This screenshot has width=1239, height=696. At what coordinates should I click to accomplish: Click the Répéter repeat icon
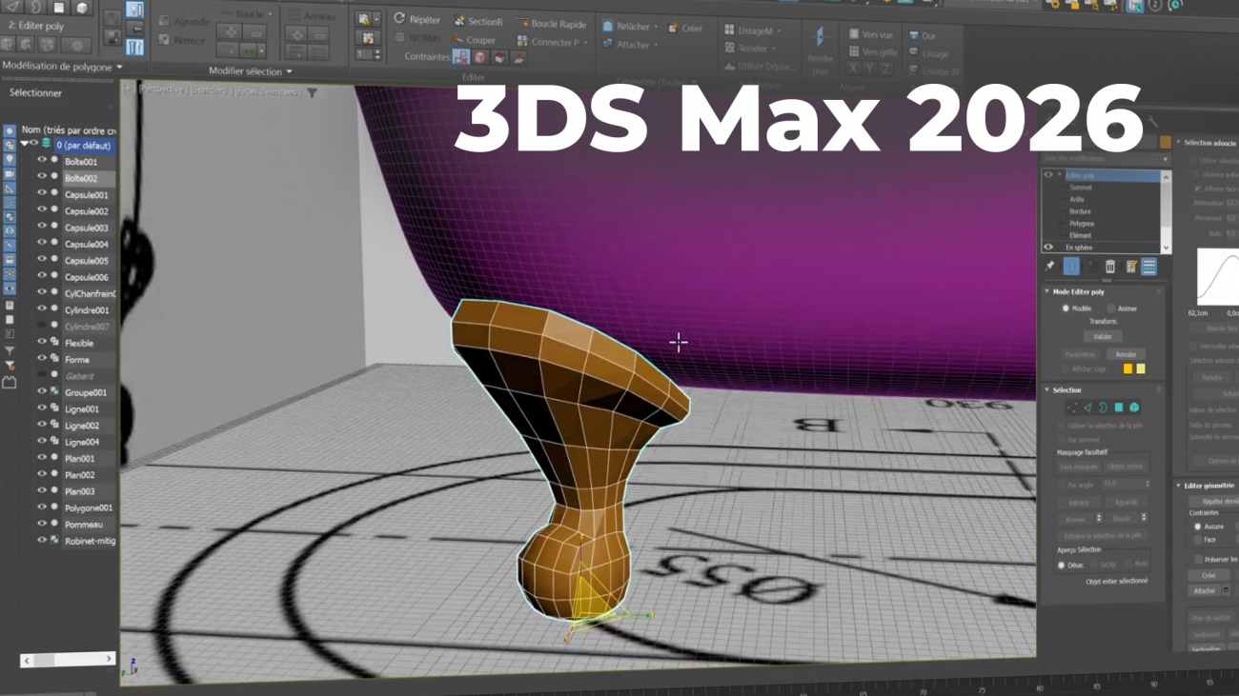tap(400, 19)
